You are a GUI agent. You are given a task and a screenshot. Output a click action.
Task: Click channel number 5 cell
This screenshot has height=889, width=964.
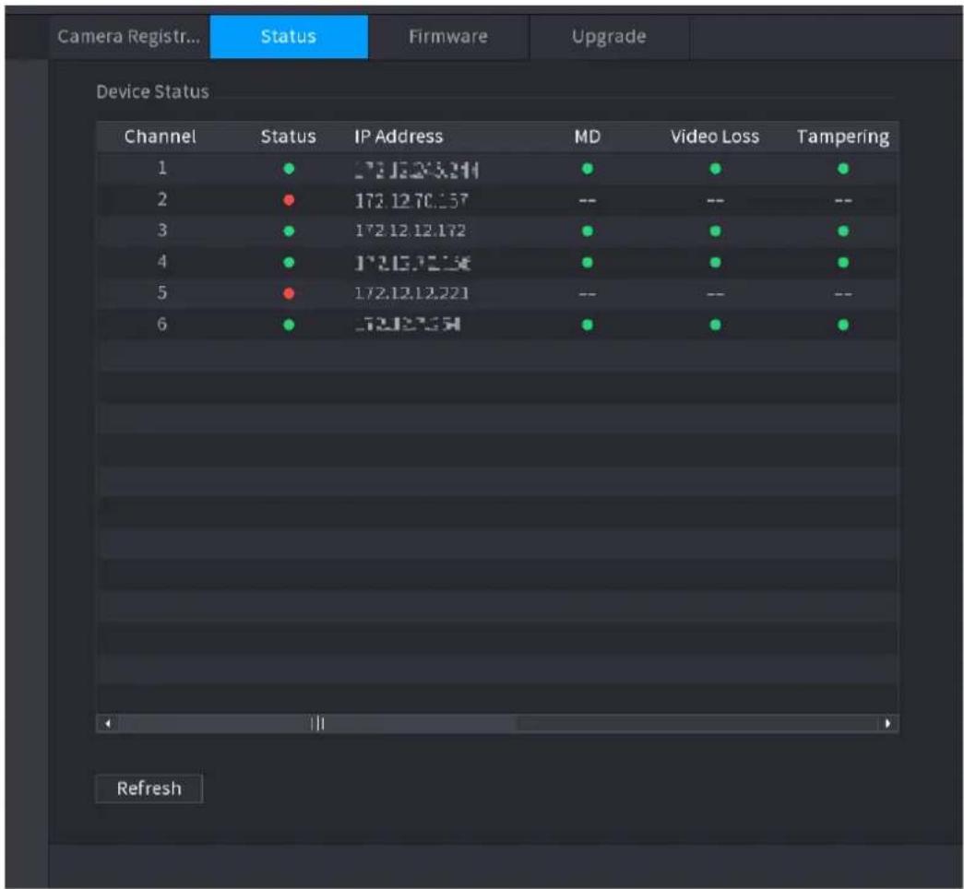pos(161,292)
